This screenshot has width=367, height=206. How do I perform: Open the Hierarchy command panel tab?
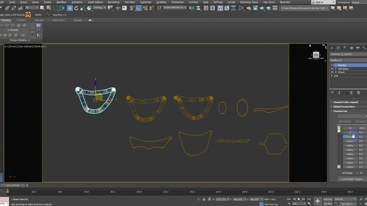click(345, 48)
